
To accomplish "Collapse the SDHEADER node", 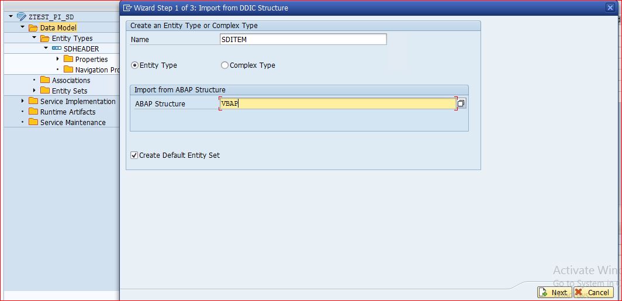I will tap(46, 49).
